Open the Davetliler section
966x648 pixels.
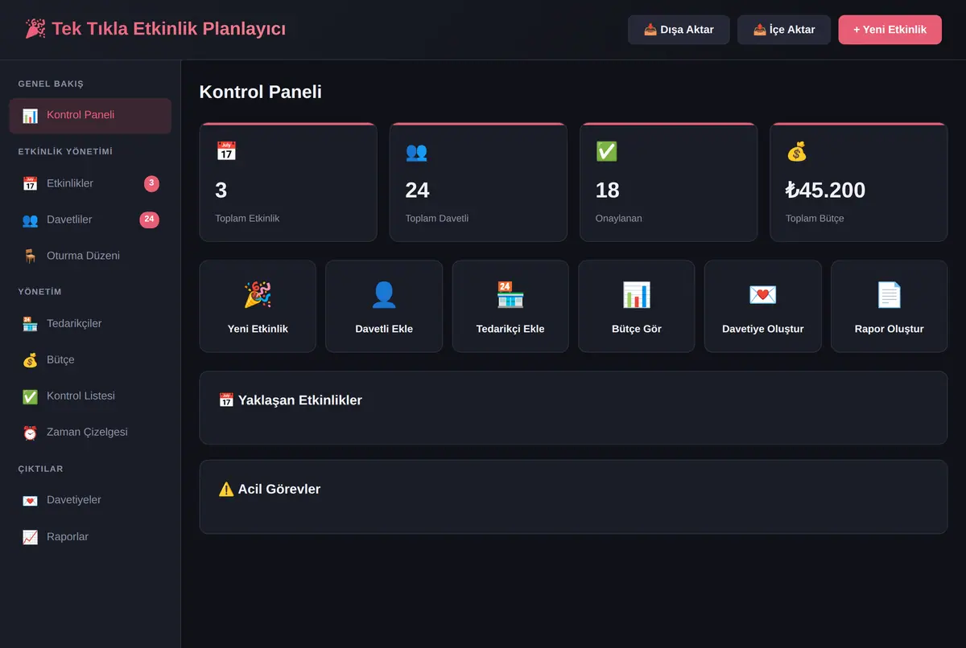click(x=90, y=220)
